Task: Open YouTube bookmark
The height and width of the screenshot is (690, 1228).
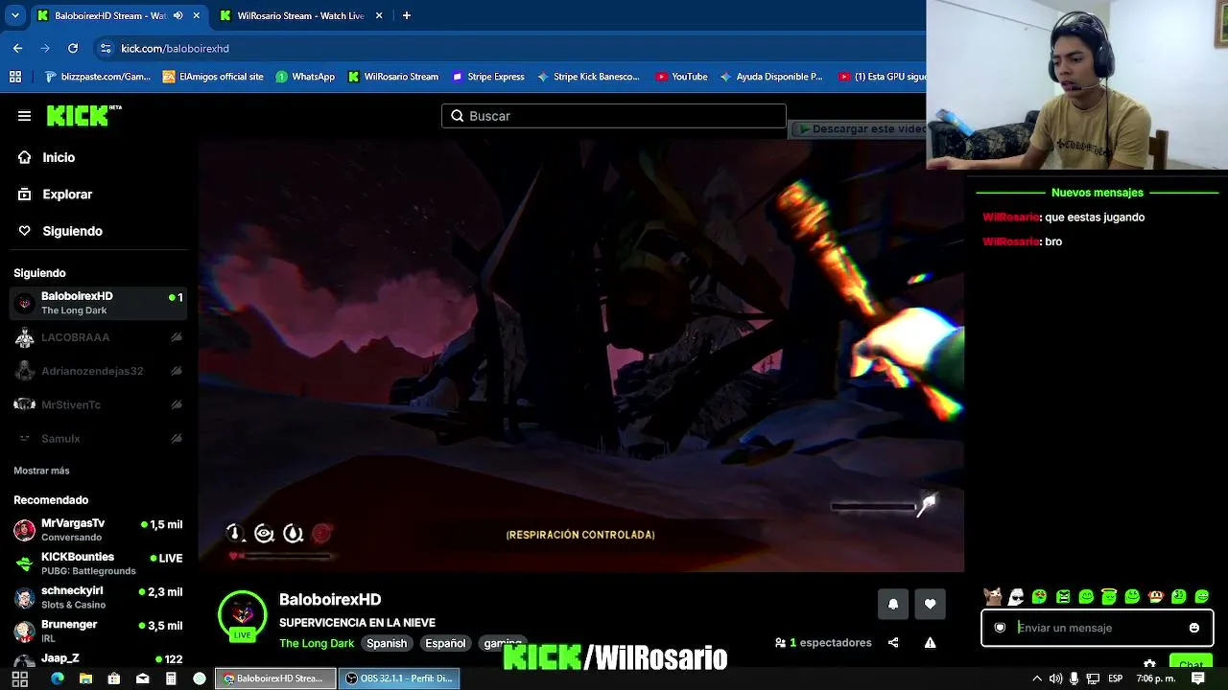Action: [x=681, y=77]
